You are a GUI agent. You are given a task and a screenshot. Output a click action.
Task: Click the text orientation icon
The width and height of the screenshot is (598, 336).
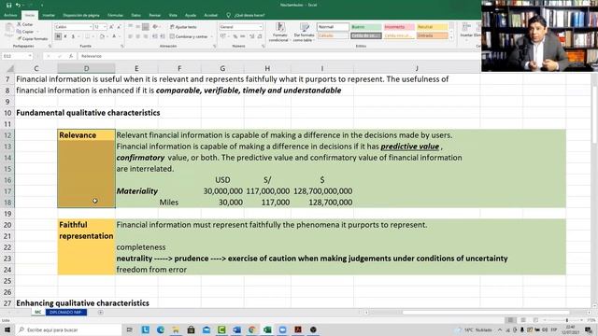(x=155, y=27)
